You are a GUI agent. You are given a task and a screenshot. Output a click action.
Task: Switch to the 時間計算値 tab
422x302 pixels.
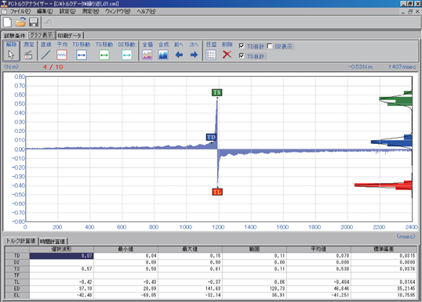point(53,241)
